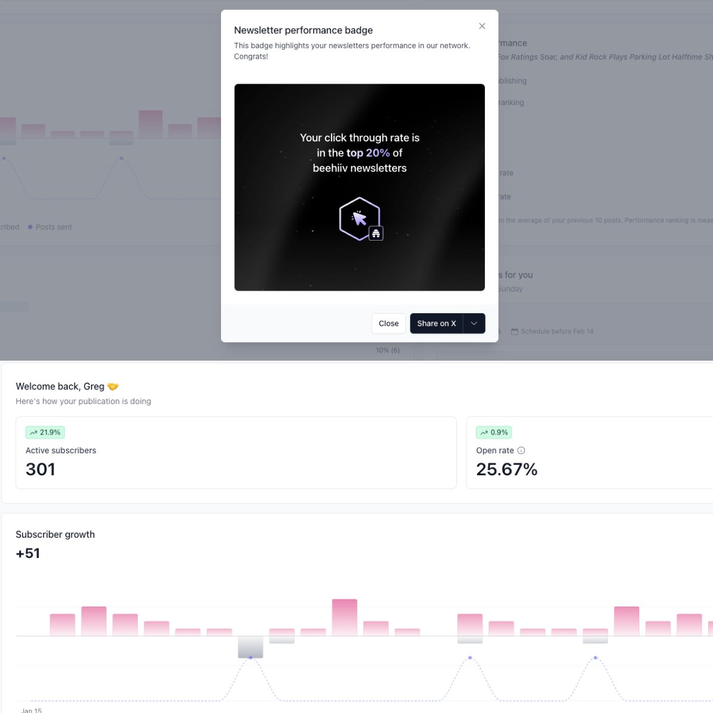This screenshot has height=713, width=713.
Task: Click the click-through rate badge image
Action: click(359, 187)
